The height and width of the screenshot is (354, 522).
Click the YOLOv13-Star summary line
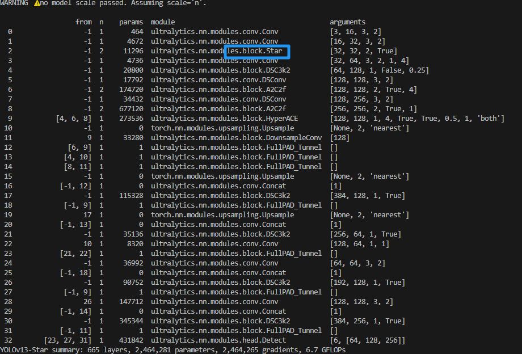coord(173,350)
